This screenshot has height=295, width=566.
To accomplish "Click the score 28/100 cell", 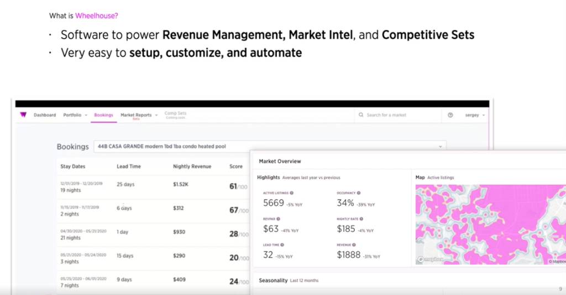I will click(239, 234).
